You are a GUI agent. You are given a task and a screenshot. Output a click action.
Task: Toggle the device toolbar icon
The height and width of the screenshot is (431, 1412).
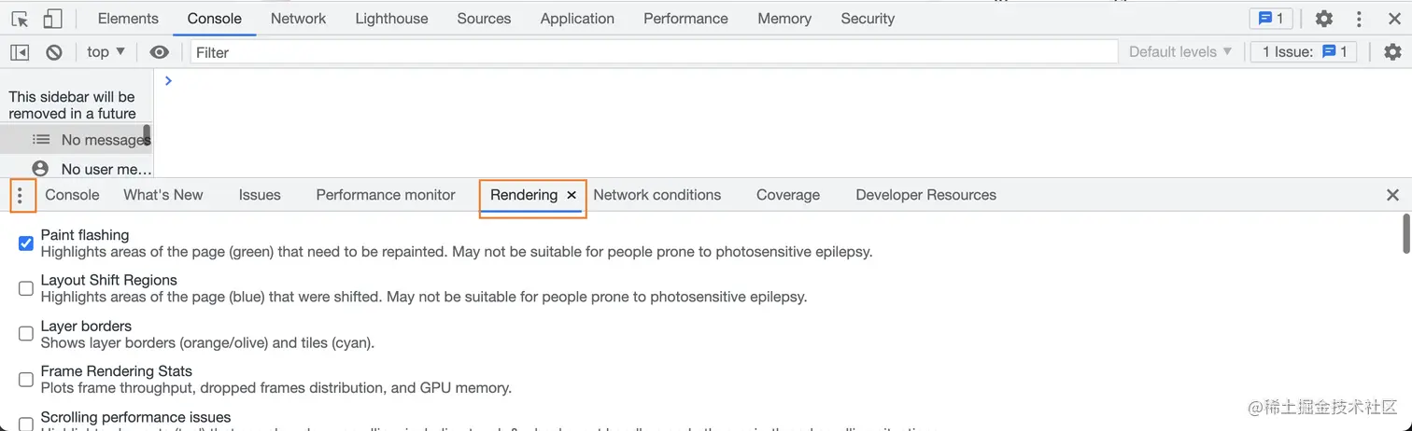click(53, 19)
